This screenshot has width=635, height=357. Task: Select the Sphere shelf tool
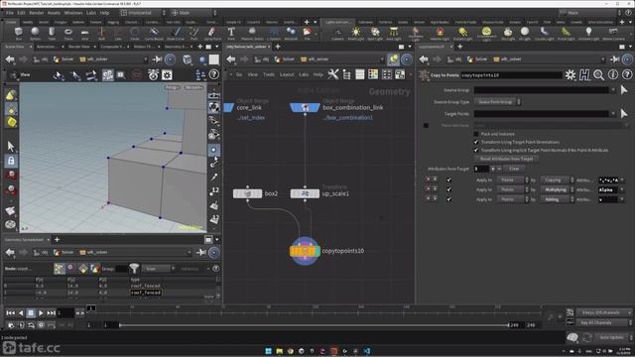pyautogui.click(x=36, y=33)
